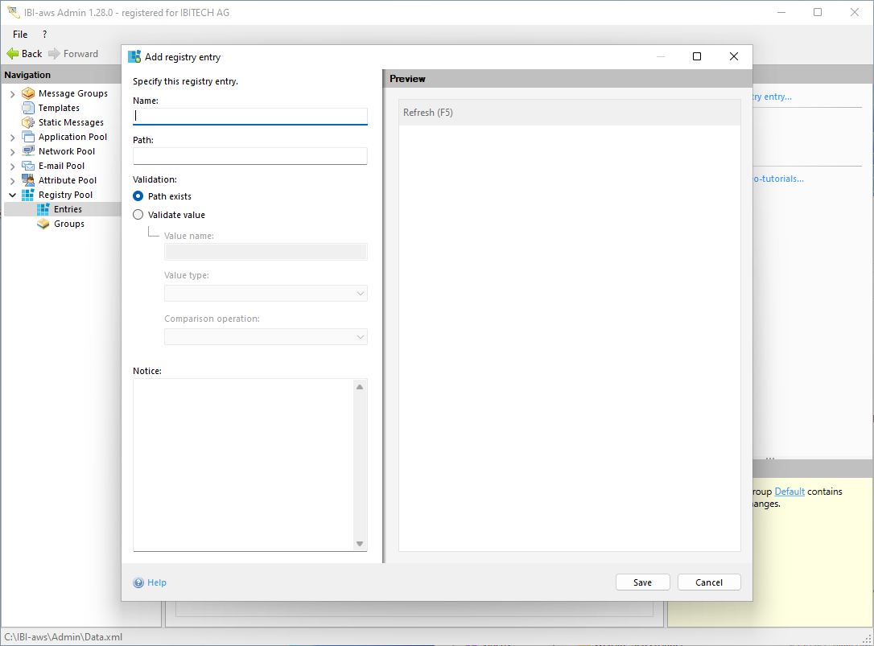874x646 pixels.
Task: Open the File menu
Action: (20, 35)
